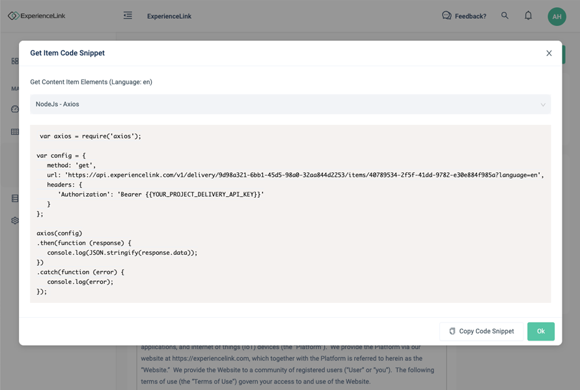The image size is (580, 390).
Task: Click the dropdown chevron arrow for snippet language
Action: tap(543, 105)
